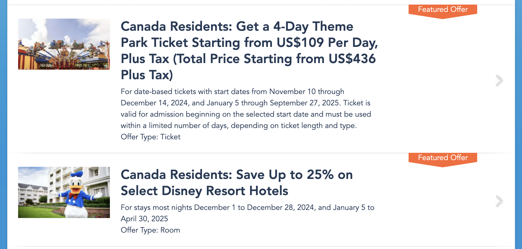Click the 'Offer Type: Room' label
Image resolution: width=522 pixels, height=249 pixels.
point(150,230)
